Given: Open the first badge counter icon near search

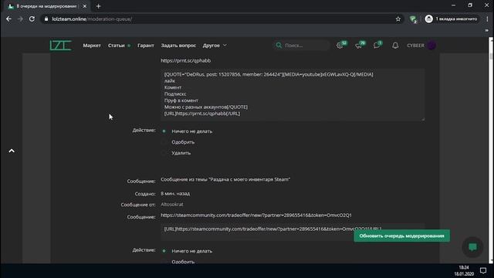Looking at the screenshot, I should click(x=340, y=46).
